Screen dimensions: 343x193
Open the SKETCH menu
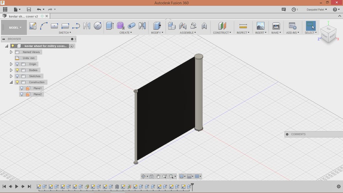click(x=65, y=33)
